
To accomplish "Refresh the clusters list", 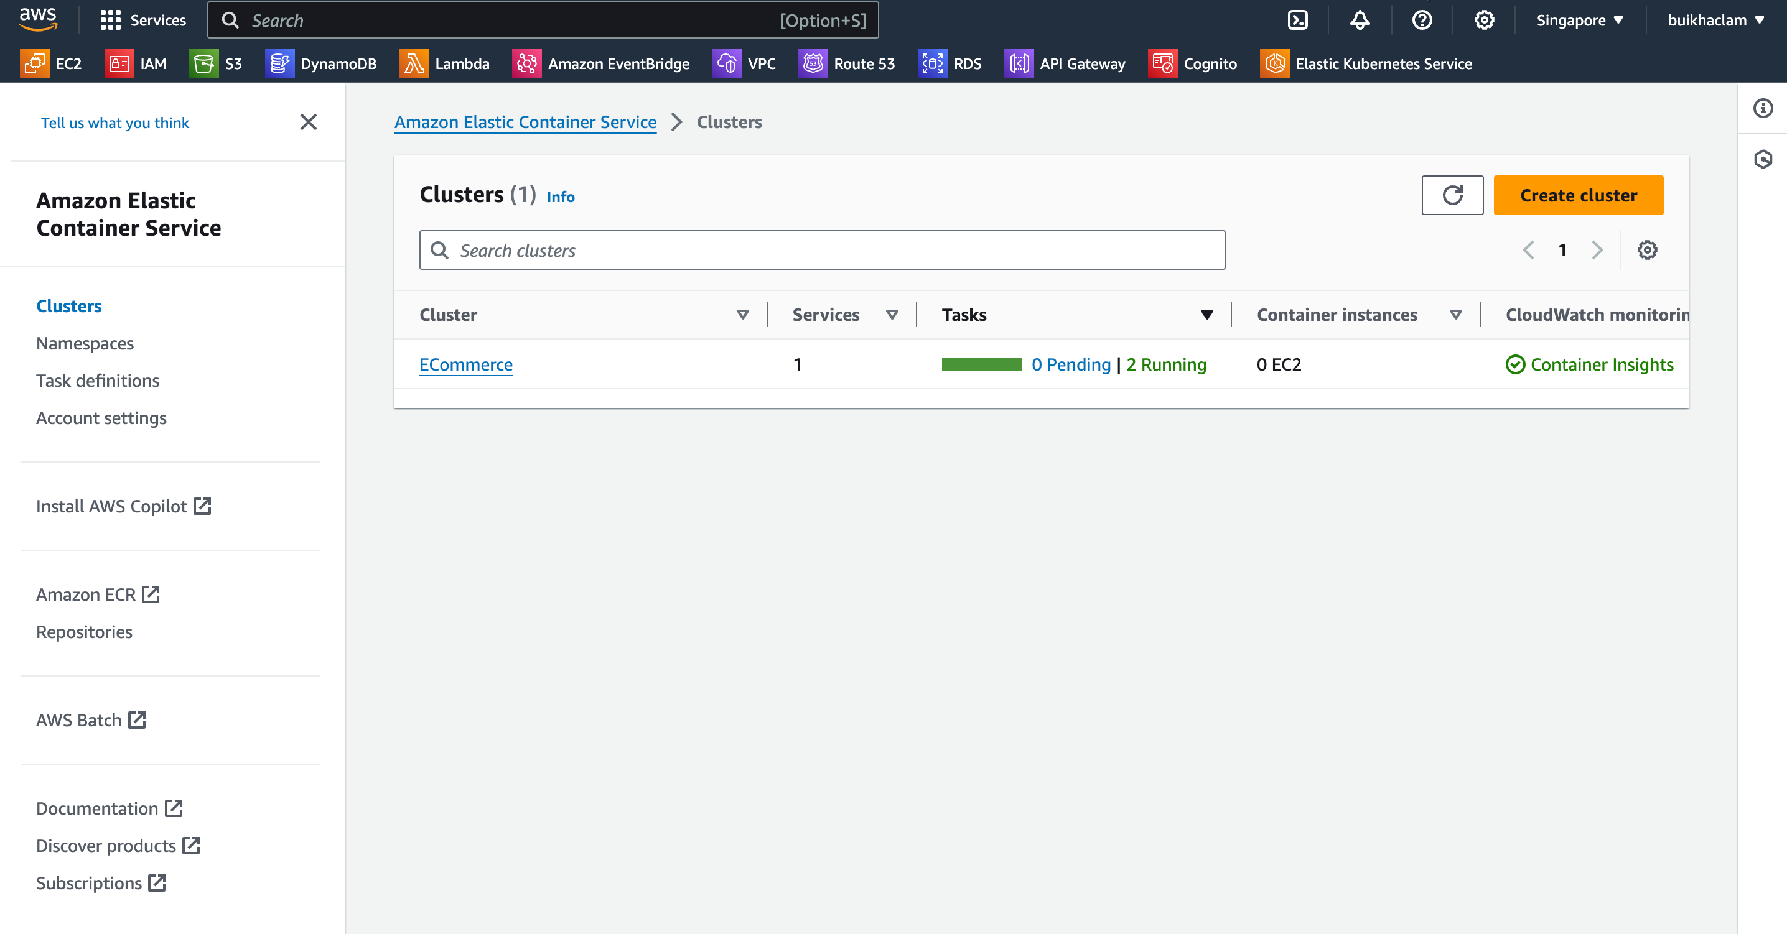I will [1453, 195].
